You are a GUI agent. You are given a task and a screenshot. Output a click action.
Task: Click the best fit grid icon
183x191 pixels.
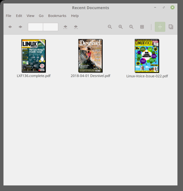[142, 27]
